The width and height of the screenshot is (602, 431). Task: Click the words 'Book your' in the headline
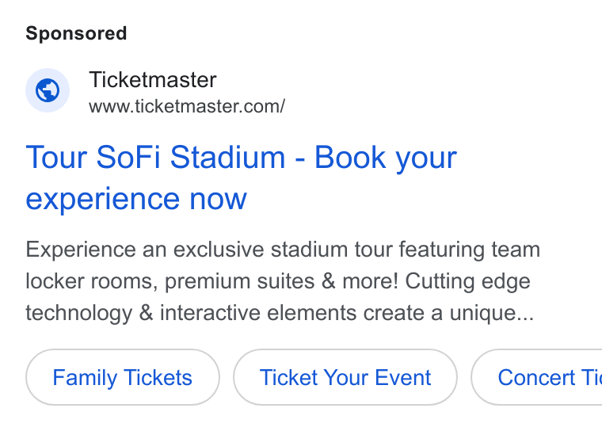pyautogui.click(x=386, y=158)
